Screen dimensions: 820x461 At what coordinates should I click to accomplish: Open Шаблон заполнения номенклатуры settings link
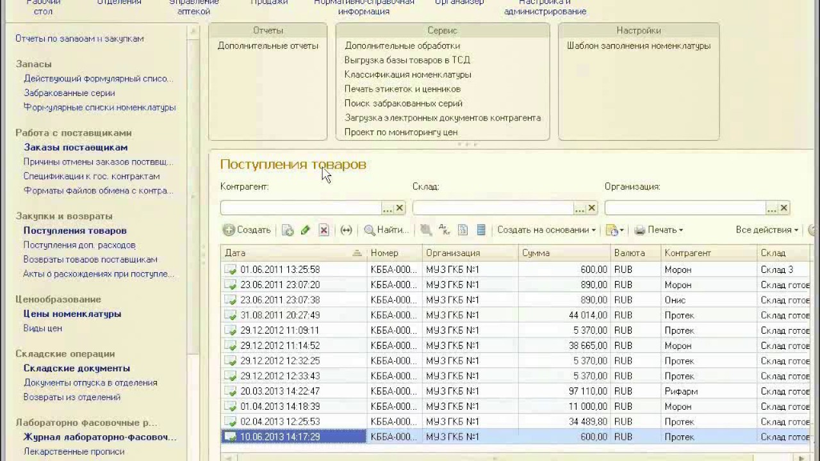[x=639, y=45]
